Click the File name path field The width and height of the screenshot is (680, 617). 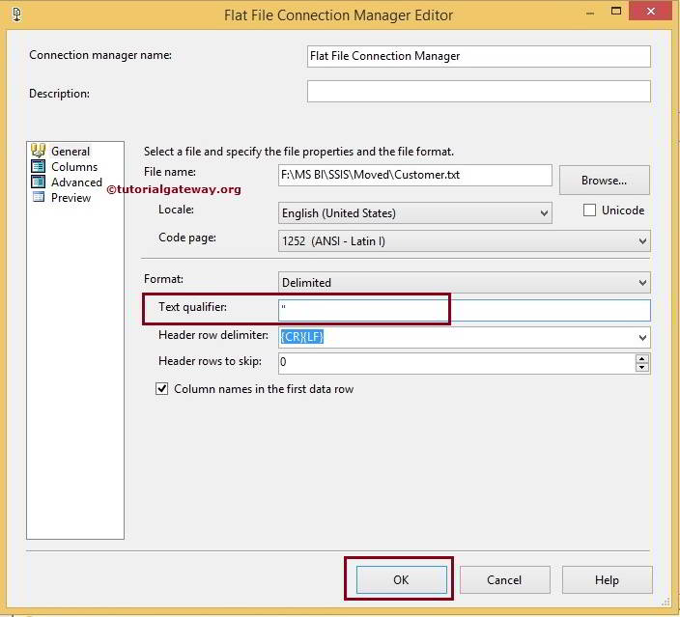click(x=415, y=175)
